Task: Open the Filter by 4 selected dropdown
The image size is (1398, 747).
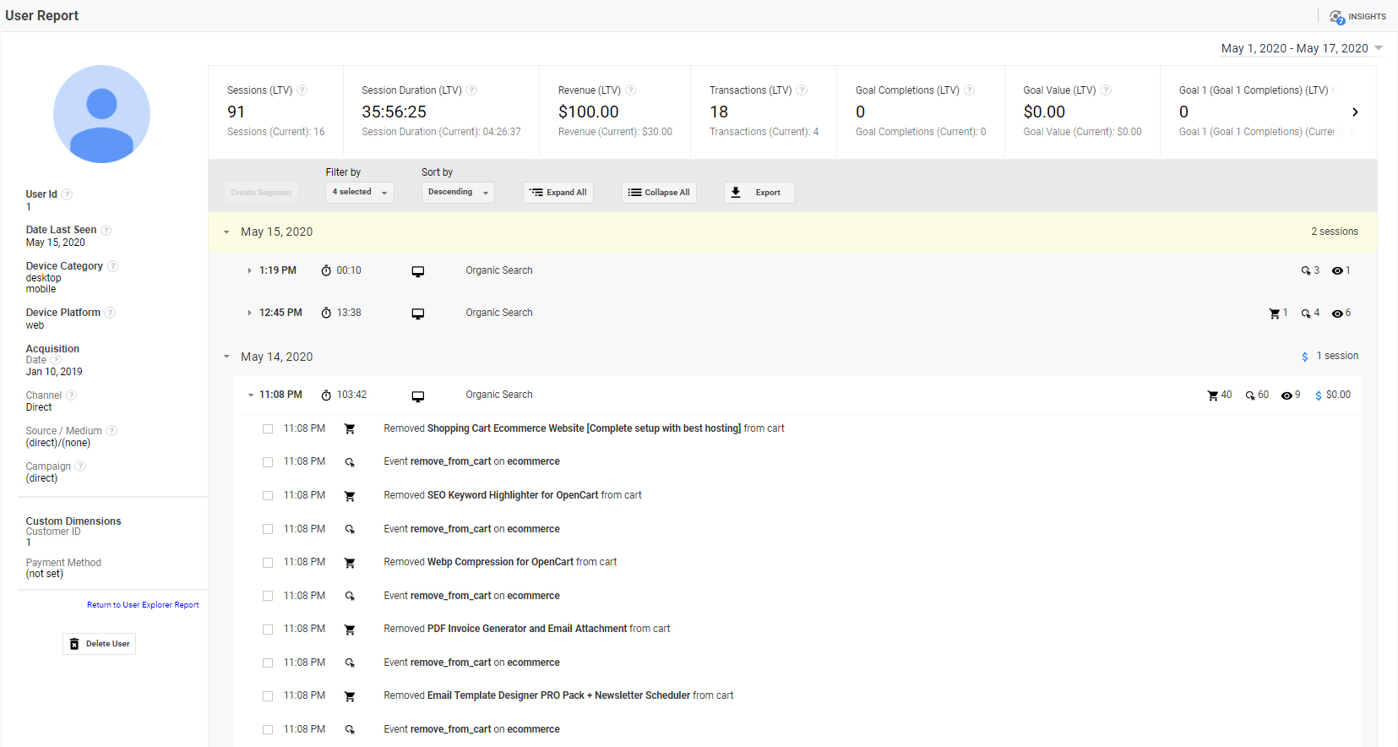Action: tap(360, 193)
